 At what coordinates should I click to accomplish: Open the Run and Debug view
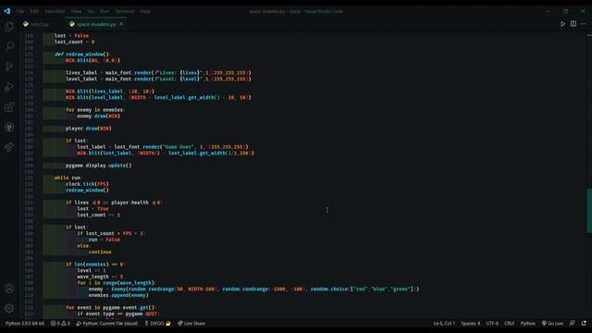(x=9, y=87)
